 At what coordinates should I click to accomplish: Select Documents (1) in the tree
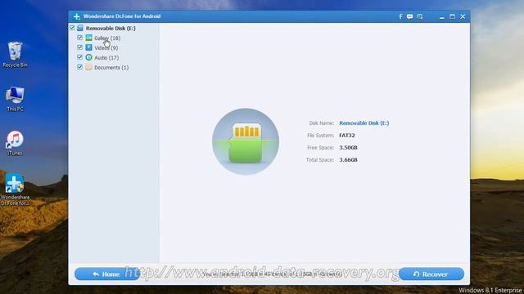click(x=111, y=67)
